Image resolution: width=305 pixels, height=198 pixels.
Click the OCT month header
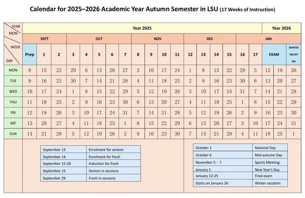99,39
